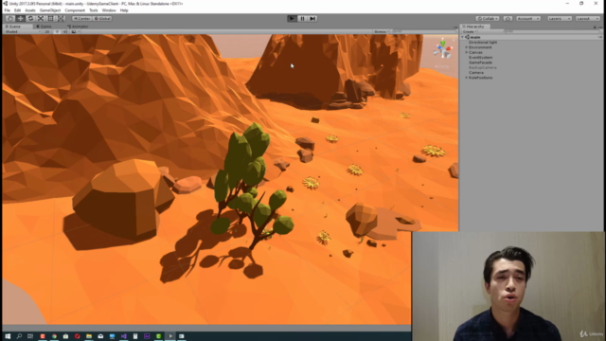Image resolution: width=606 pixels, height=341 pixels.
Task: Open the Collab dropdown
Action: tap(488, 19)
